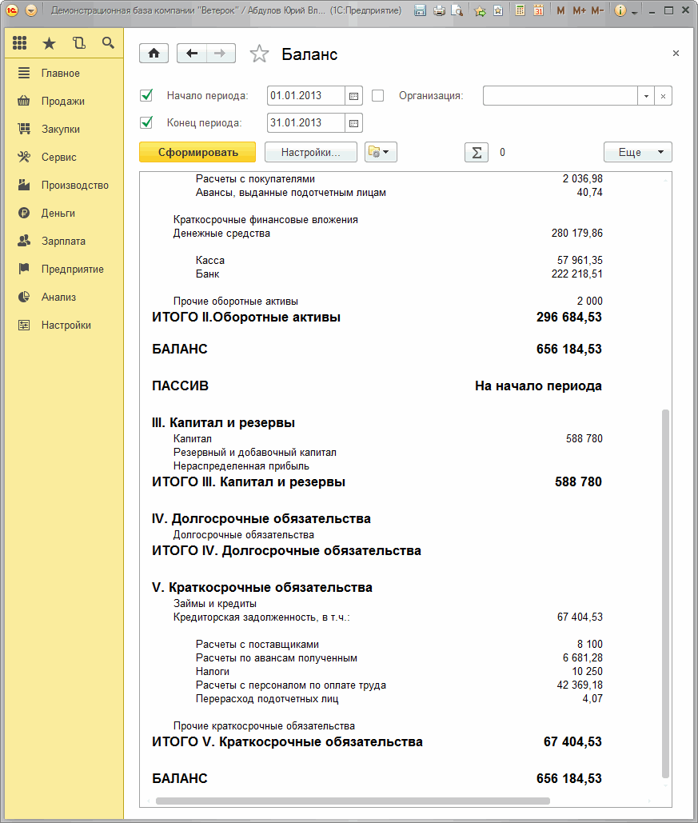Open favorites star in sidebar panel

coord(49,43)
